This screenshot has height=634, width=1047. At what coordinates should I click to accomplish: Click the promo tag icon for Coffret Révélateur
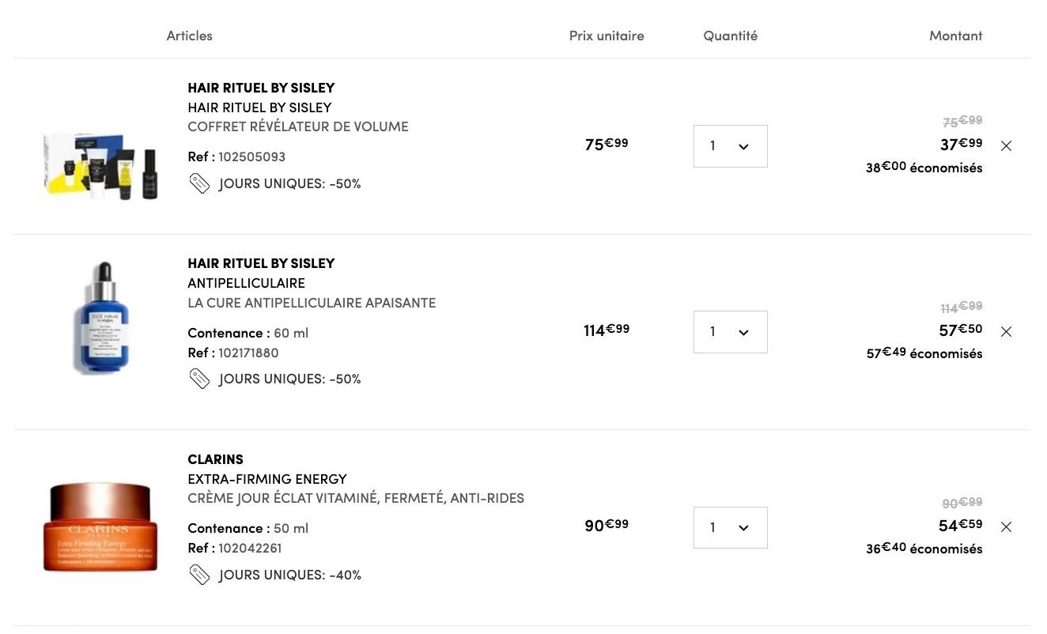click(199, 184)
